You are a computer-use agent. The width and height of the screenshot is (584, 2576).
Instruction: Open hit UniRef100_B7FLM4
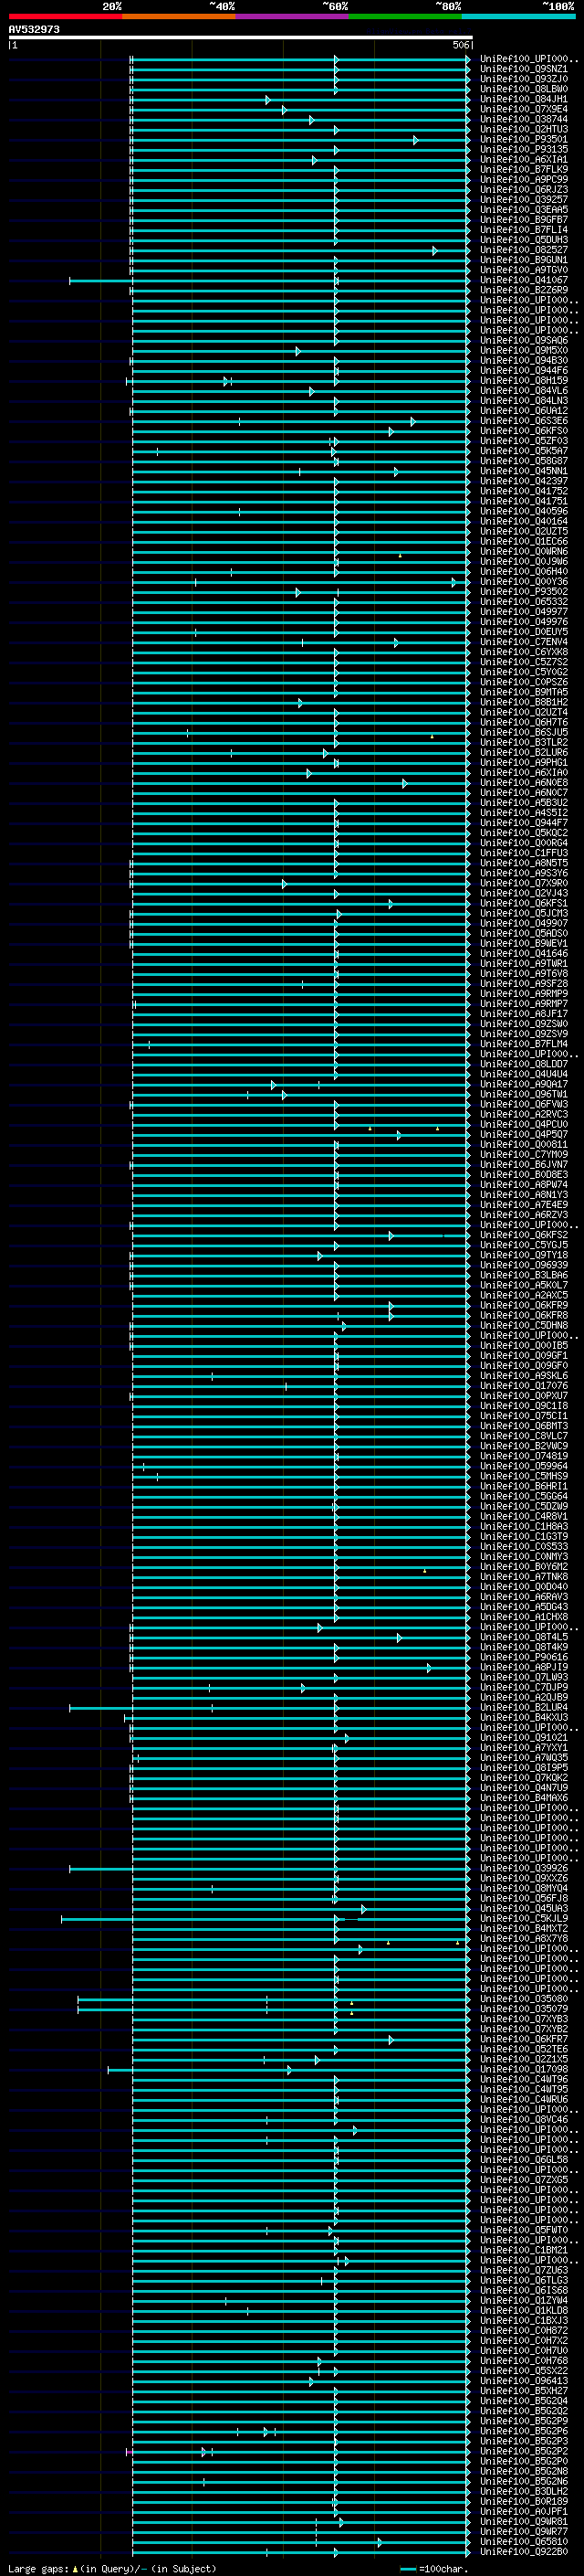[x=524, y=1044]
